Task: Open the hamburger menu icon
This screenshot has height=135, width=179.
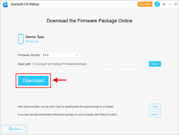Action: pyautogui.click(x=164, y=4)
